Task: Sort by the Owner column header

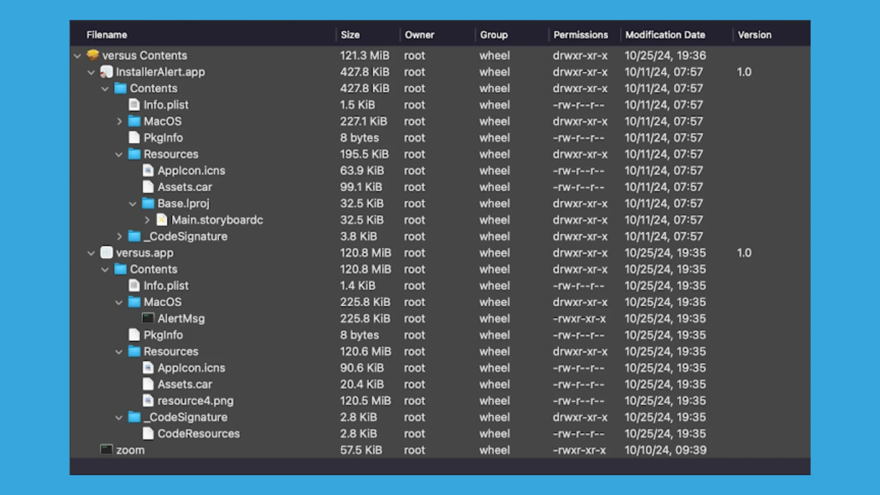Action: coord(419,35)
